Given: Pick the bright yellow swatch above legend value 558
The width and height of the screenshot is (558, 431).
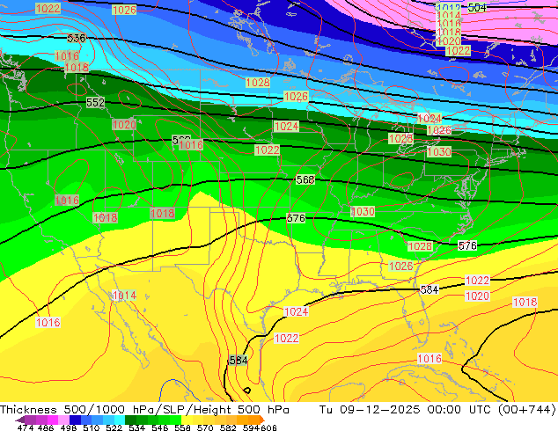Looking at the screenshot, I should (x=187, y=420).
